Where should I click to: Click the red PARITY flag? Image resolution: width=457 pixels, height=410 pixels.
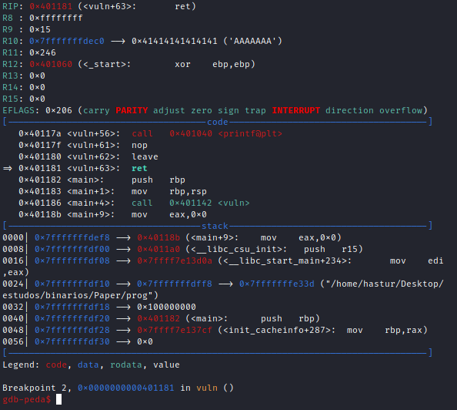(132, 111)
